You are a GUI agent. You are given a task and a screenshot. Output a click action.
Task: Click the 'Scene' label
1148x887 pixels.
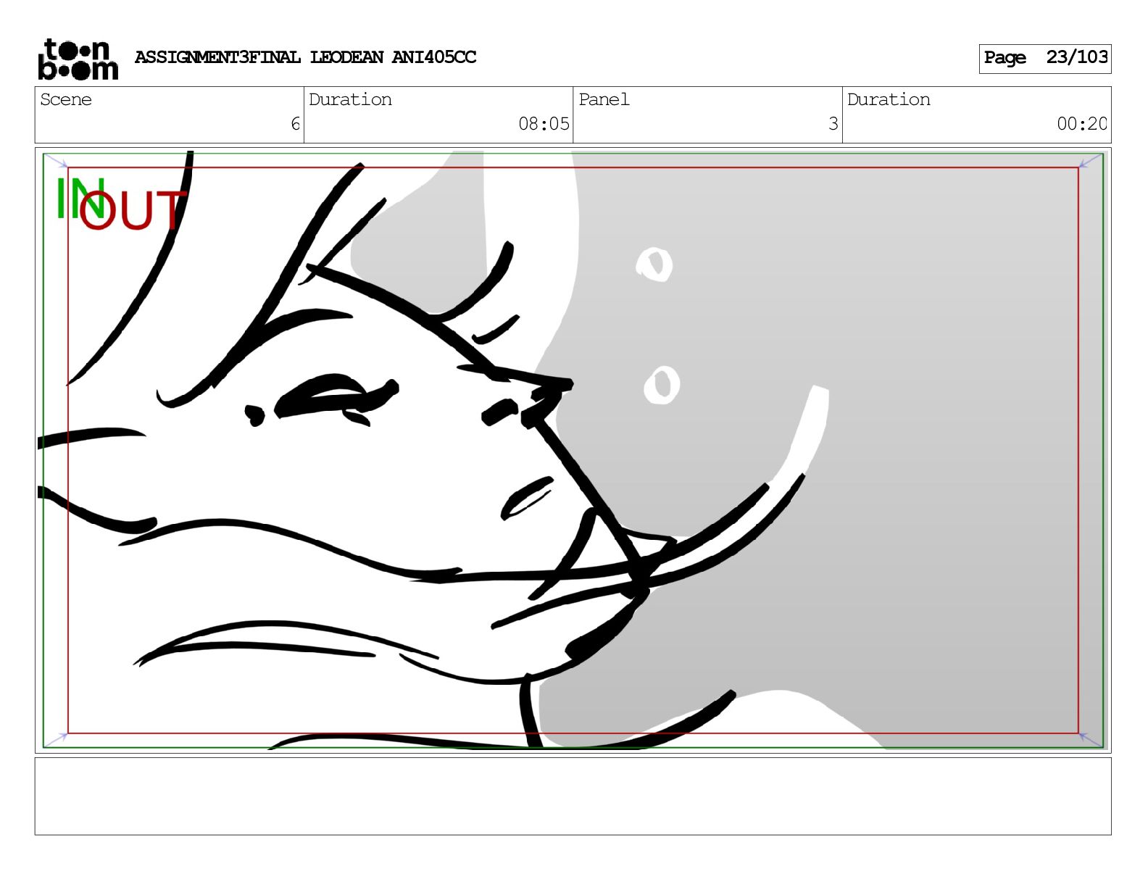point(66,99)
